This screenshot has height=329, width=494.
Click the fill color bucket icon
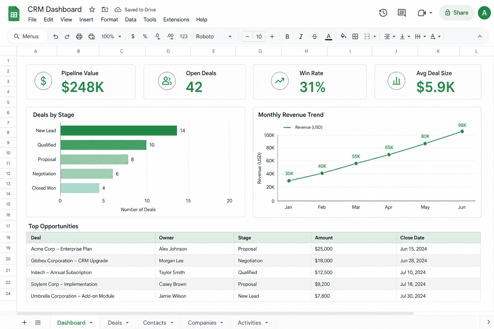click(343, 36)
